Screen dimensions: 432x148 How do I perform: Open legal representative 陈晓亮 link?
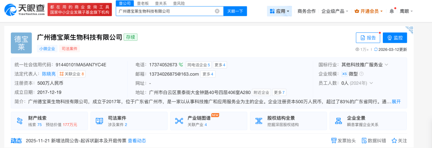48,74
